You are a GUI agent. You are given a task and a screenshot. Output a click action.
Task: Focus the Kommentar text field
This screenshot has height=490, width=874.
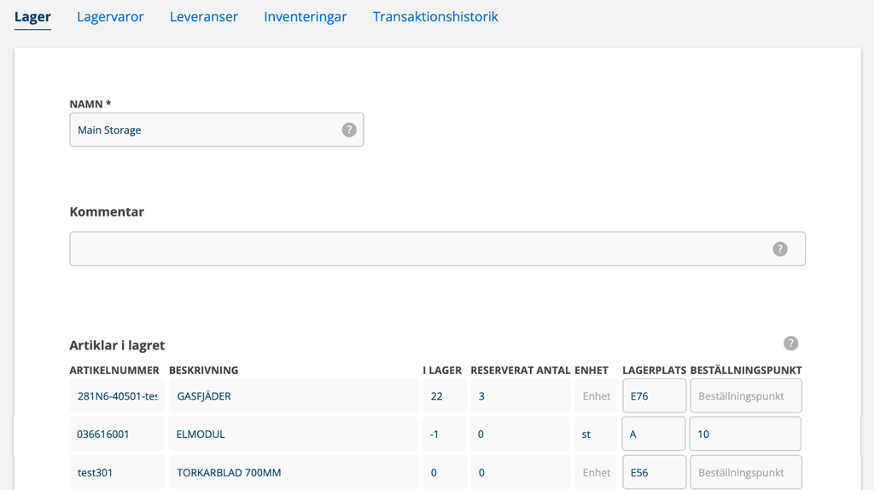(418, 249)
